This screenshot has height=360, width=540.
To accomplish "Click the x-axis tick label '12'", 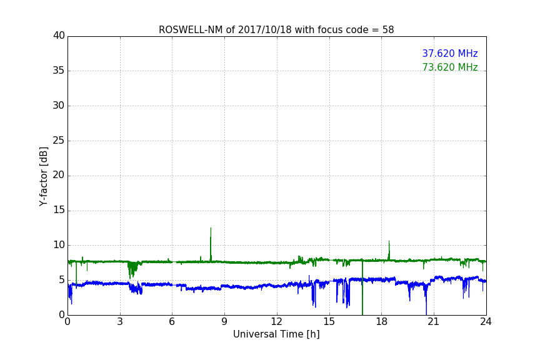I will 277,322.
